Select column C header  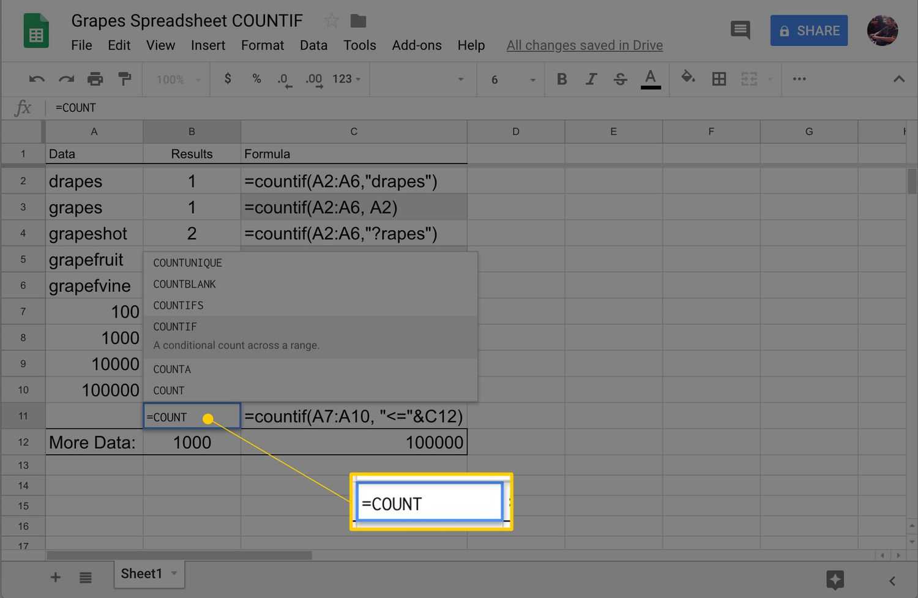point(354,132)
